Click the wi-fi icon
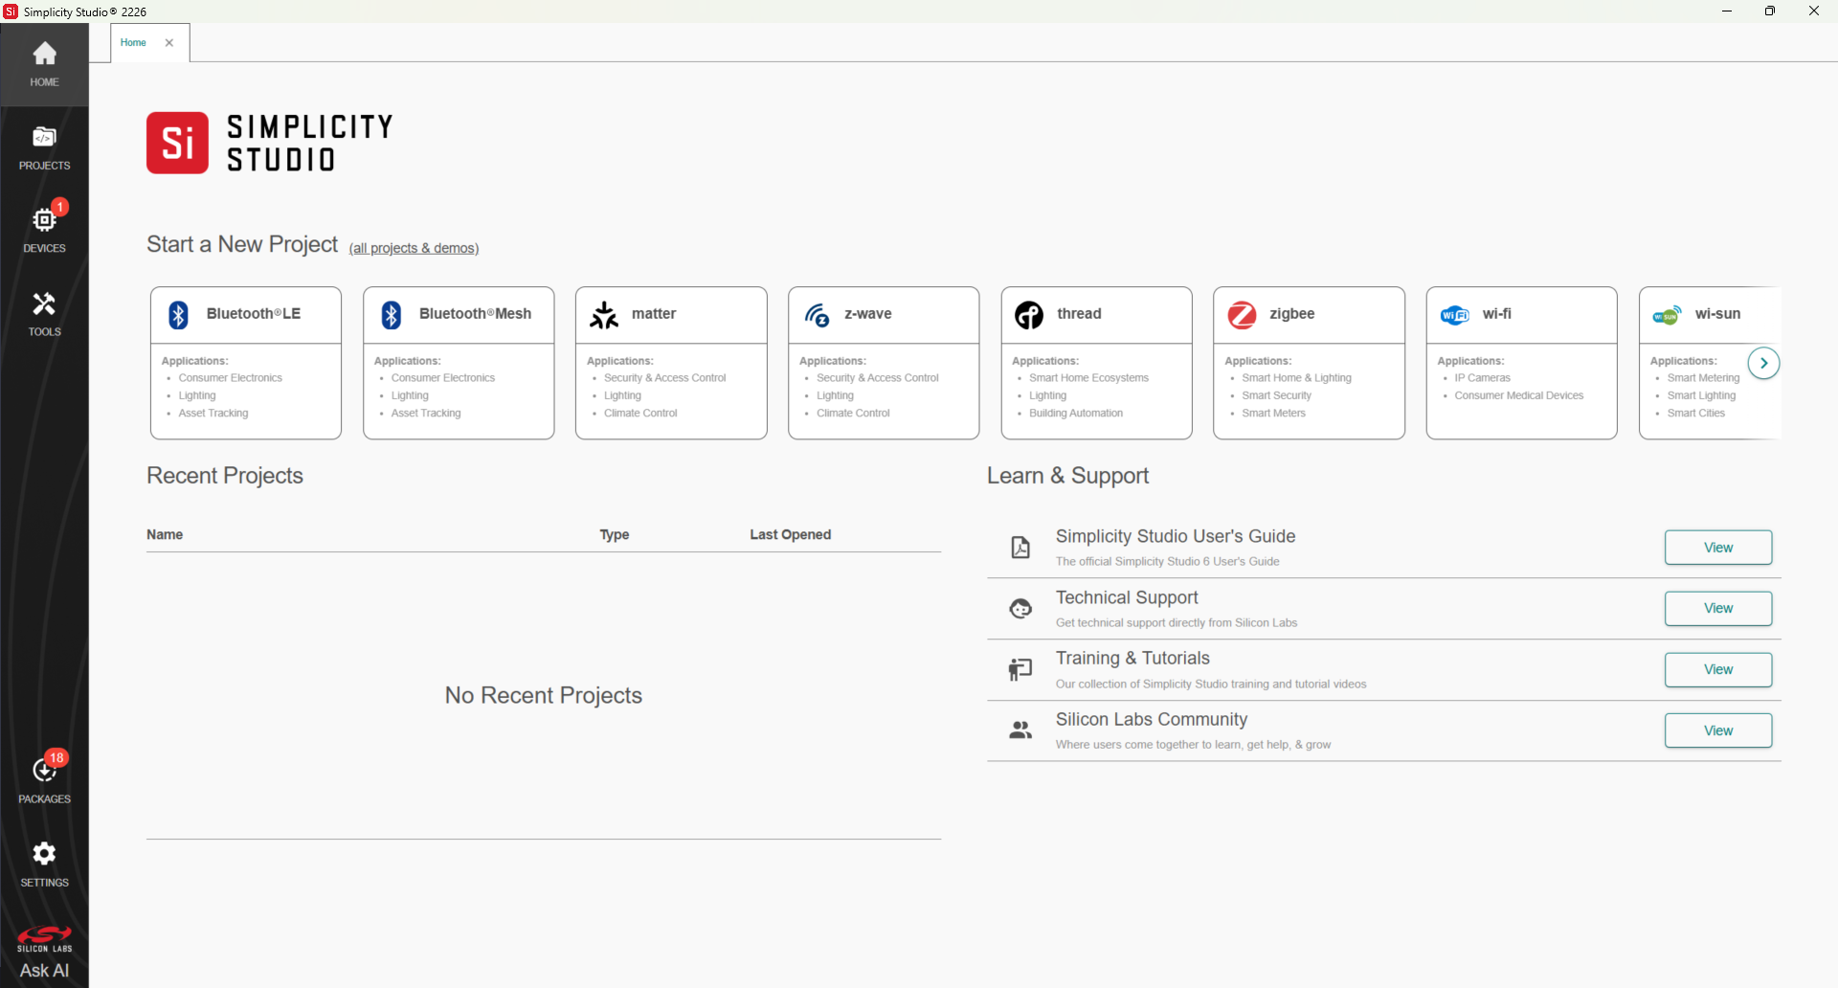The image size is (1838, 988). pyautogui.click(x=1455, y=315)
